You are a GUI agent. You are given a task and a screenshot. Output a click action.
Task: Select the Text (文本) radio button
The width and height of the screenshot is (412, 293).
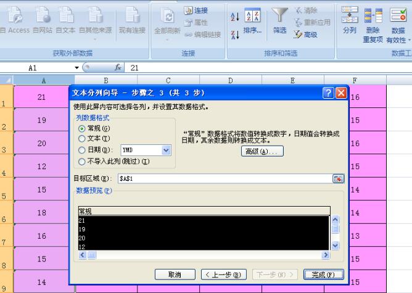81,139
